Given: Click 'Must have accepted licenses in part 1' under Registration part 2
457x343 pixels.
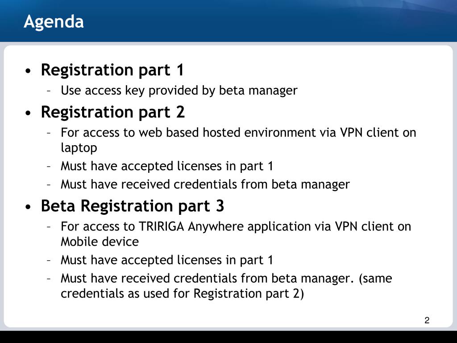Looking at the screenshot, I should [x=167, y=166].
